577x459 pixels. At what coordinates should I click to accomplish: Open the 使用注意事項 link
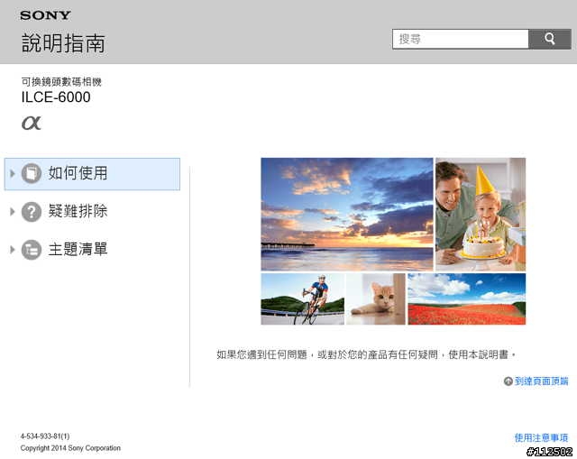click(x=541, y=437)
